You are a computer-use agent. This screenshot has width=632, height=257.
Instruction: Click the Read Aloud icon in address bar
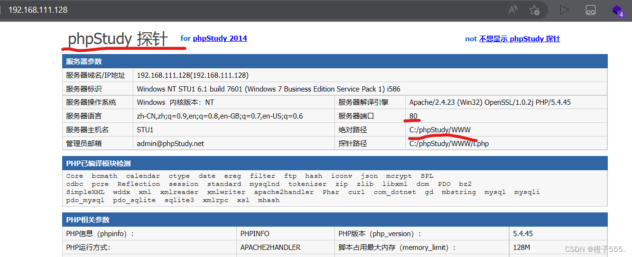coord(513,10)
